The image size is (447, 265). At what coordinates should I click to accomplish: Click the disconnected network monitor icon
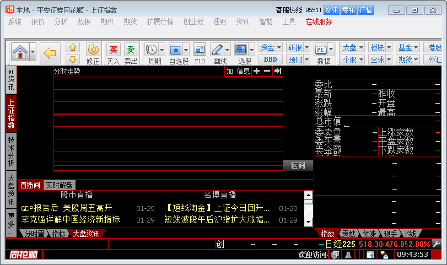pos(336,255)
